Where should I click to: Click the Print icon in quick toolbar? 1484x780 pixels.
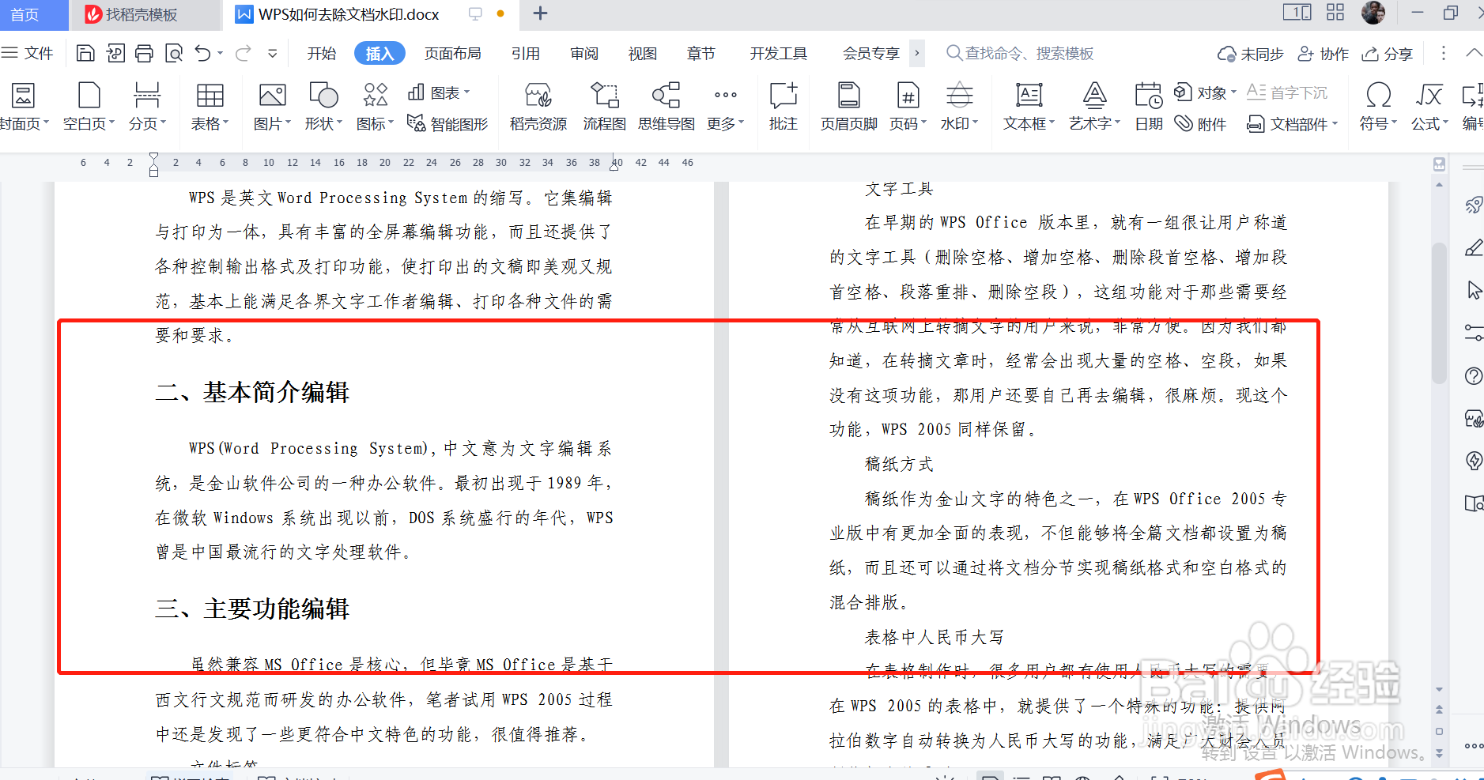point(144,53)
